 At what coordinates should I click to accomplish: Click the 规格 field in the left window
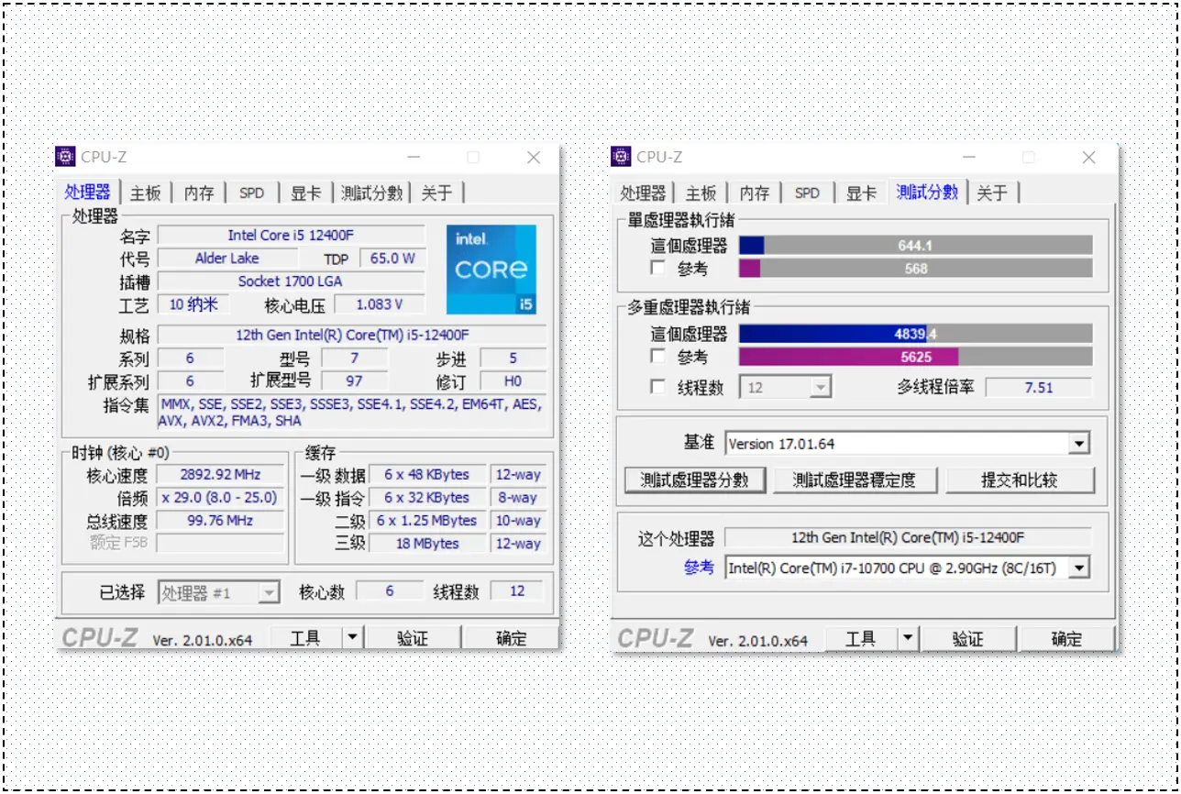click(x=352, y=335)
